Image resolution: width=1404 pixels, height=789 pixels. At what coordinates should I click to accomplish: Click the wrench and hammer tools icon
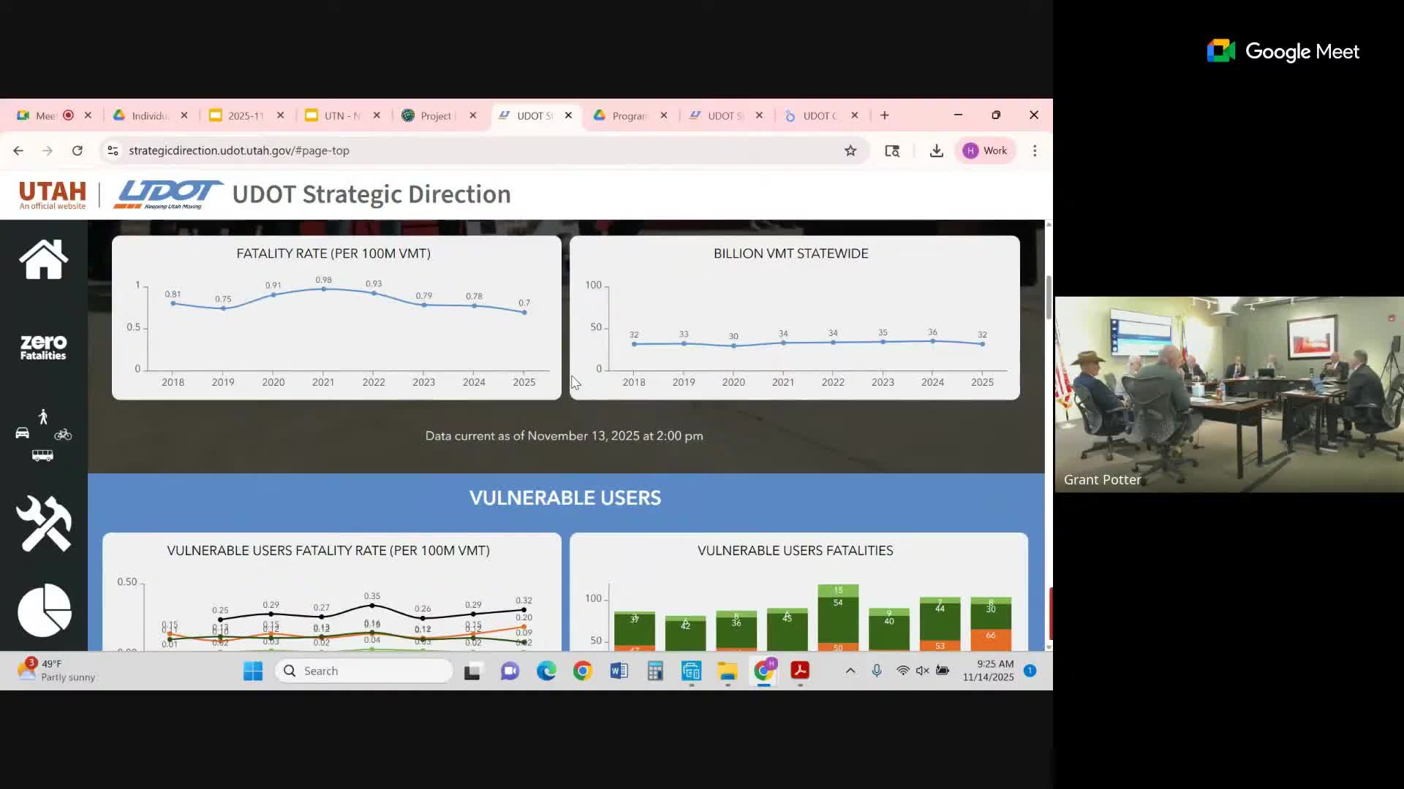click(43, 523)
